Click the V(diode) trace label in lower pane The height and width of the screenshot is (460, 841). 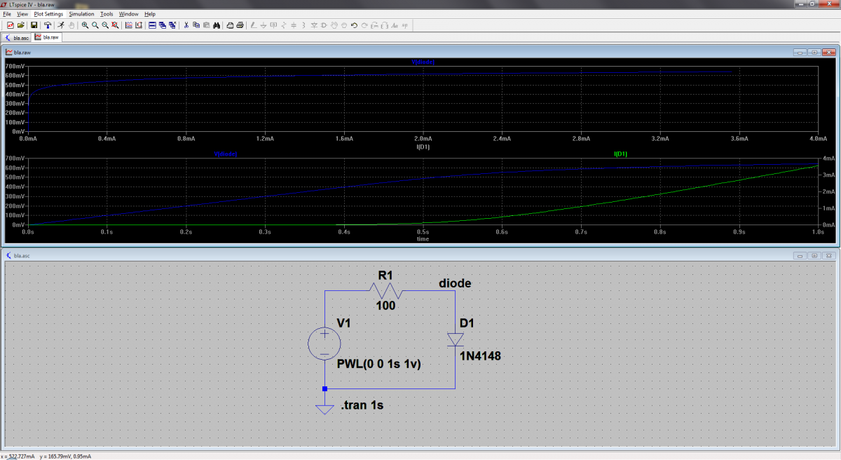point(226,154)
